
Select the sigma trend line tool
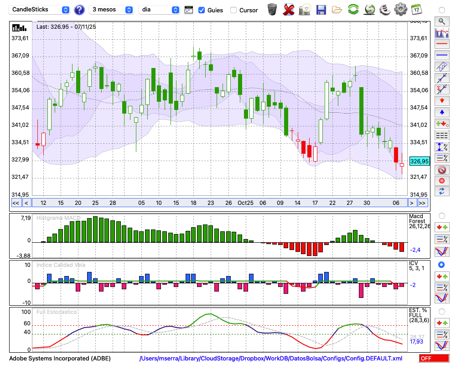coord(442,89)
